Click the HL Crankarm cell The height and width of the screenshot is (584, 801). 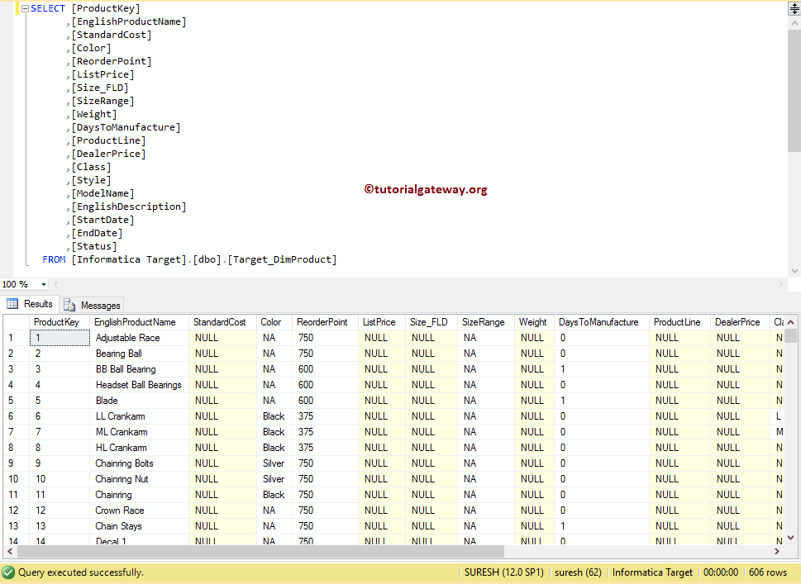click(140, 448)
